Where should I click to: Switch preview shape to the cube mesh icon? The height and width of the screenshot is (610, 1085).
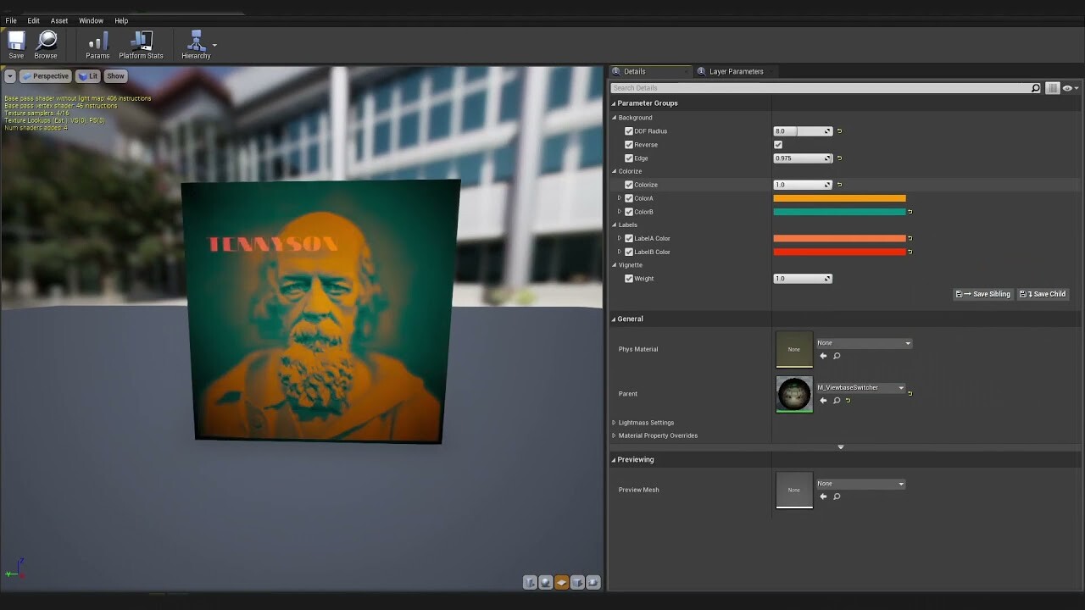click(x=578, y=582)
